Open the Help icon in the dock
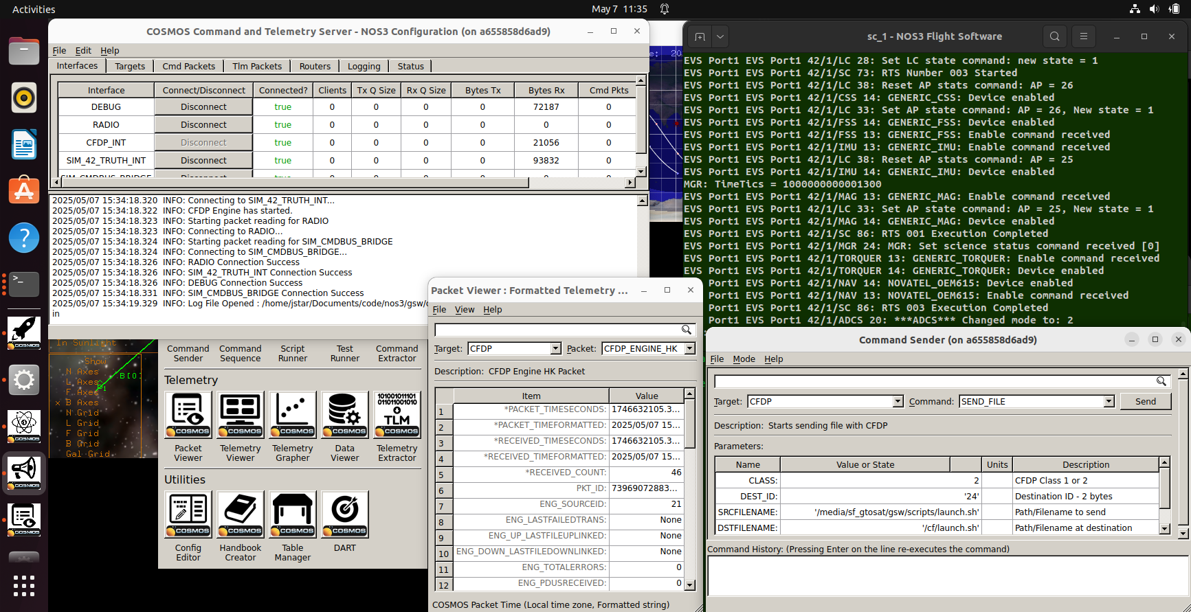The width and height of the screenshot is (1191, 612). pyautogui.click(x=24, y=238)
